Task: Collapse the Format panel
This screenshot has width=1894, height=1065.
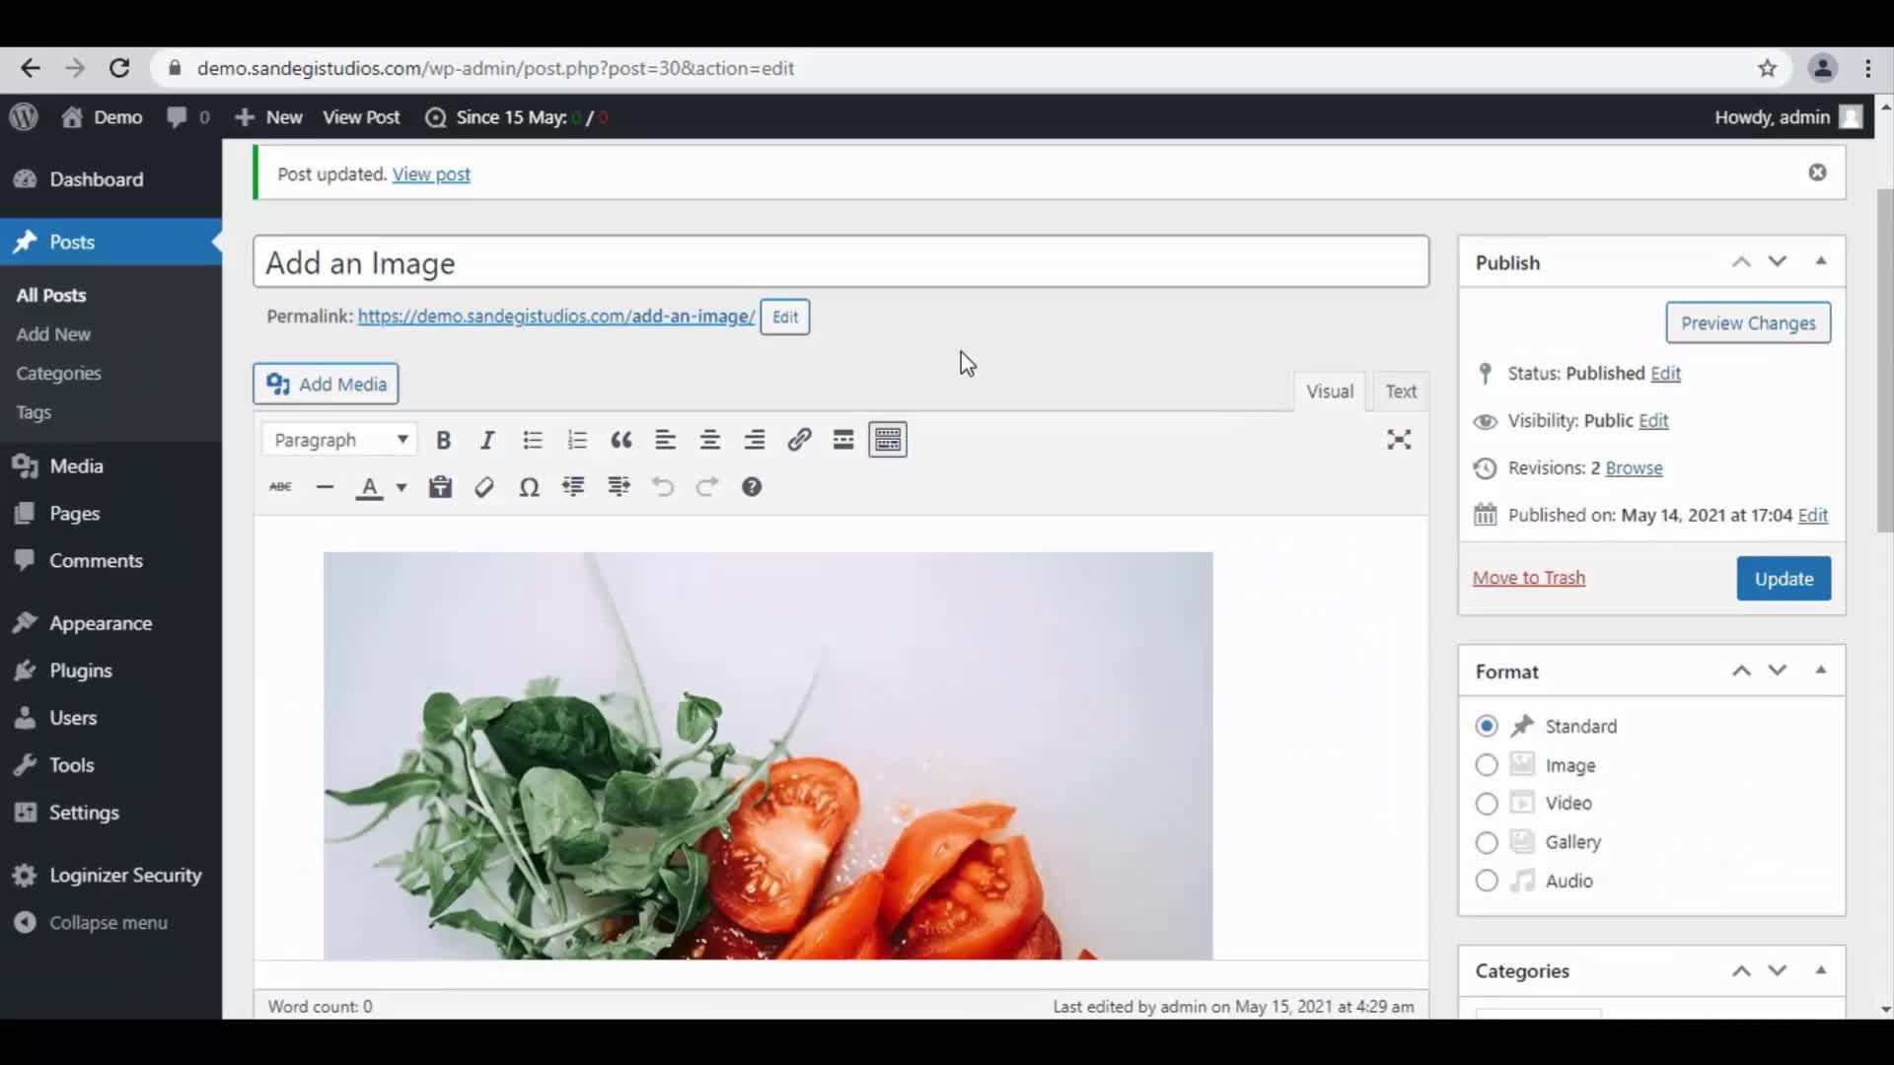Action: pyautogui.click(x=1821, y=671)
